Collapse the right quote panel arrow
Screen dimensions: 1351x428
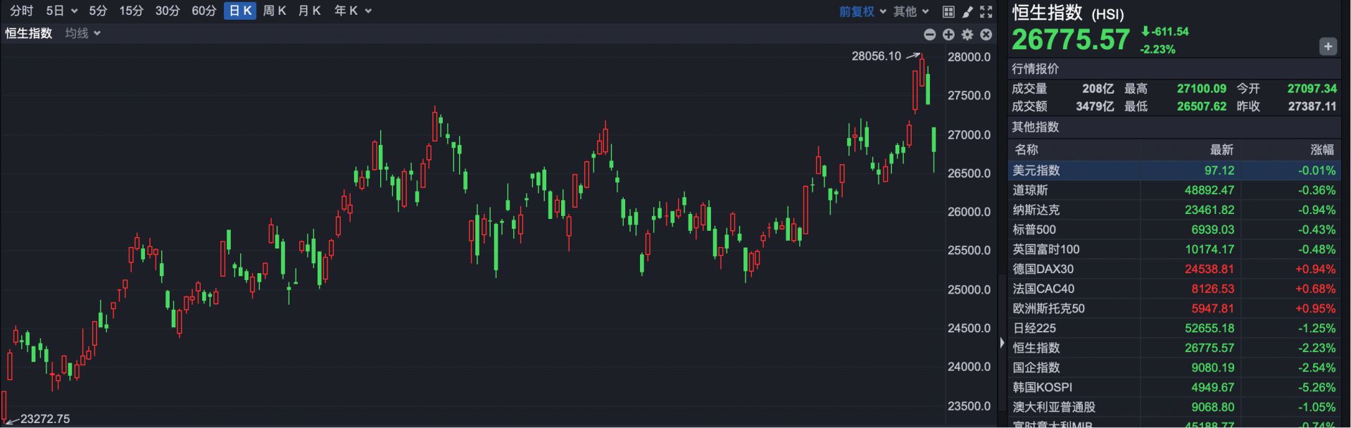(1002, 343)
